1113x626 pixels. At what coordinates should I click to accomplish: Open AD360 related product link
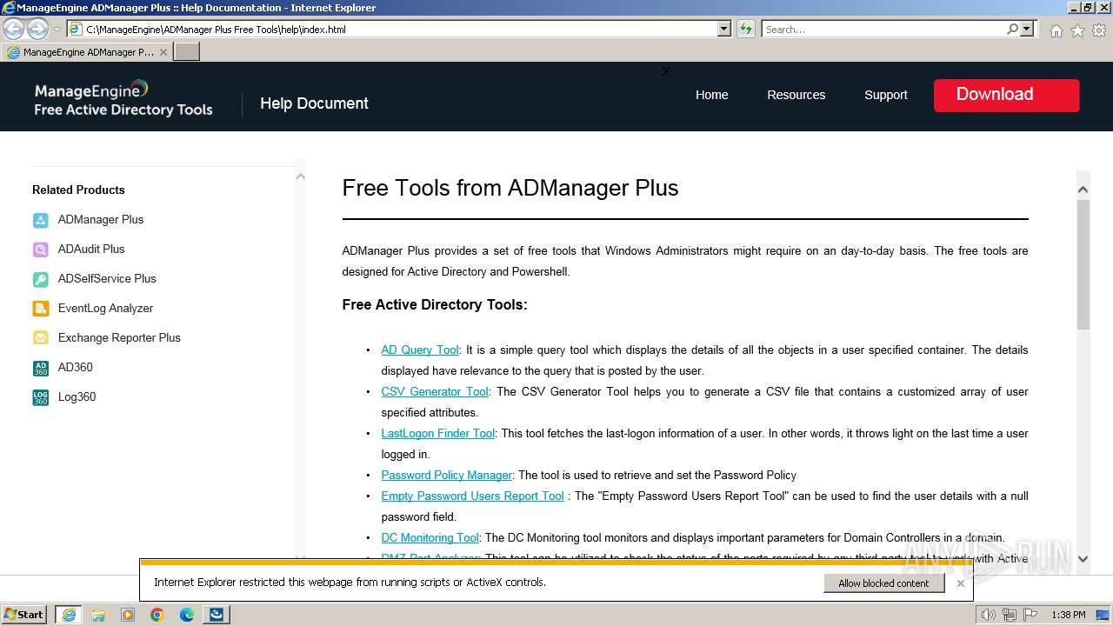tap(76, 368)
